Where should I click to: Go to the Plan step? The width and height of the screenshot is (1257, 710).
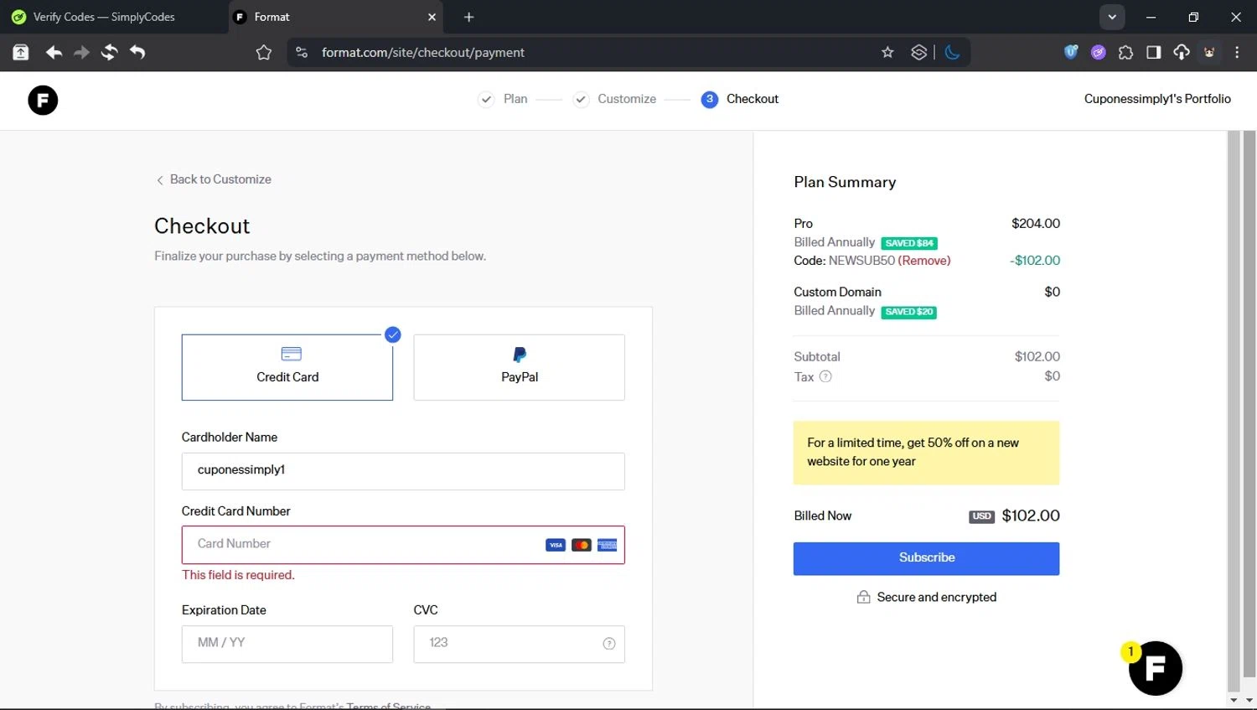(503, 99)
